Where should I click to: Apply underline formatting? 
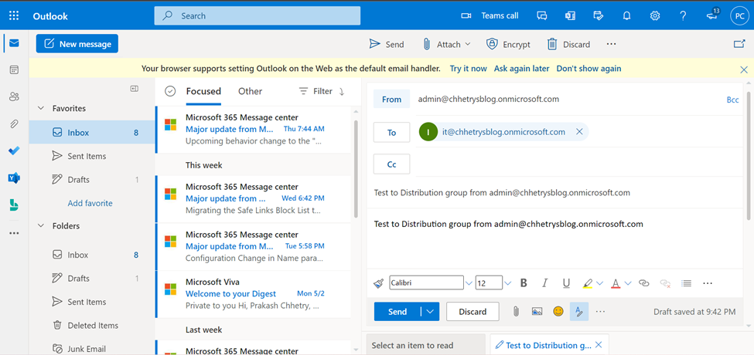pyautogui.click(x=566, y=283)
